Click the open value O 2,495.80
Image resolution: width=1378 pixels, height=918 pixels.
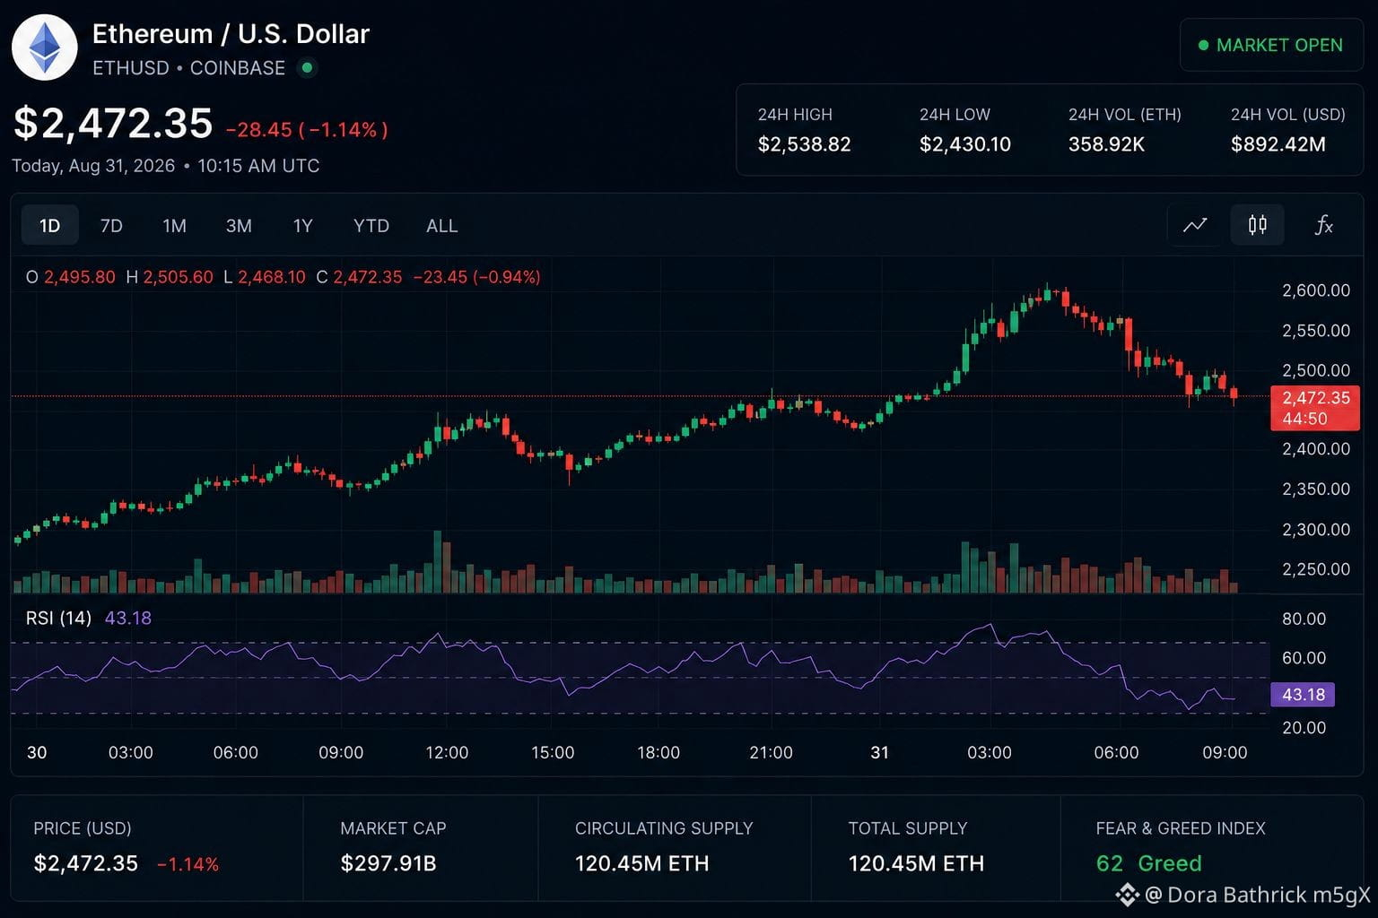[x=71, y=277]
